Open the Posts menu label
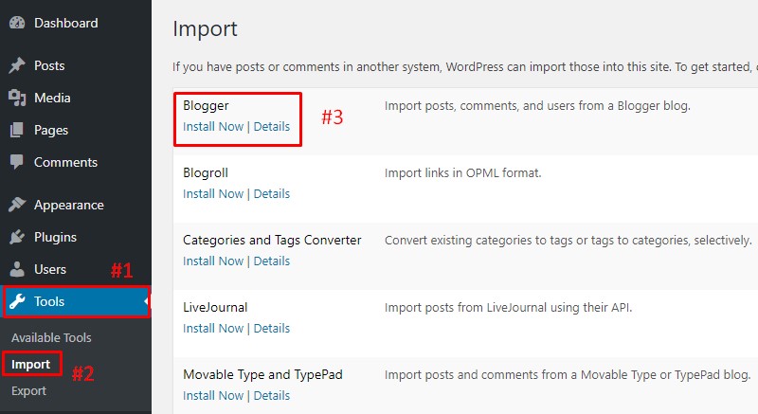The height and width of the screenshot is (414, 758). 49,65
